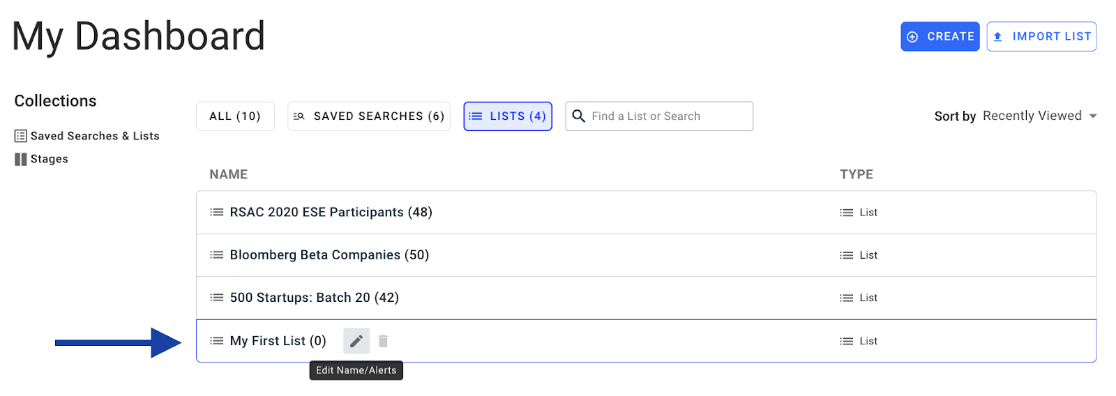This screenshot has width=1116, height=396.
Task: Open the RSAC 2020 ESE Participants list
Action: (331, 212)
